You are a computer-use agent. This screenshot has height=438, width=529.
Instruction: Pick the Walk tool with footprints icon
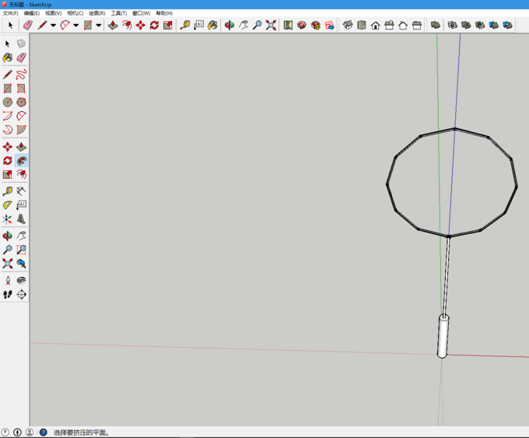click(7, 295)
